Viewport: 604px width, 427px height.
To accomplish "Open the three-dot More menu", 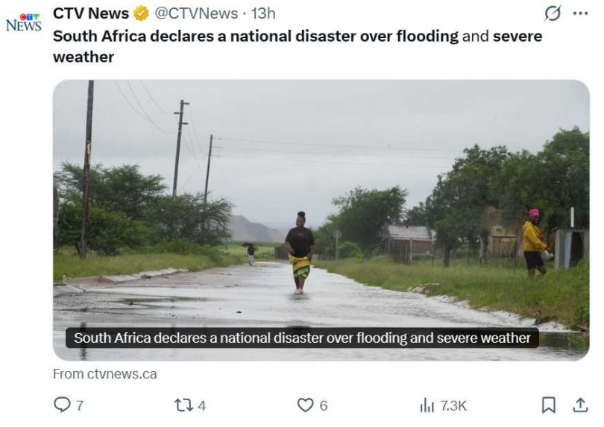I will [x=580, y=13].
